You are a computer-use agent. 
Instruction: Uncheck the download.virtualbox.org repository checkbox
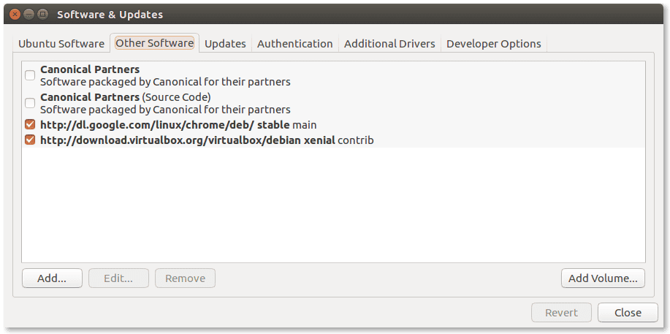30,140
